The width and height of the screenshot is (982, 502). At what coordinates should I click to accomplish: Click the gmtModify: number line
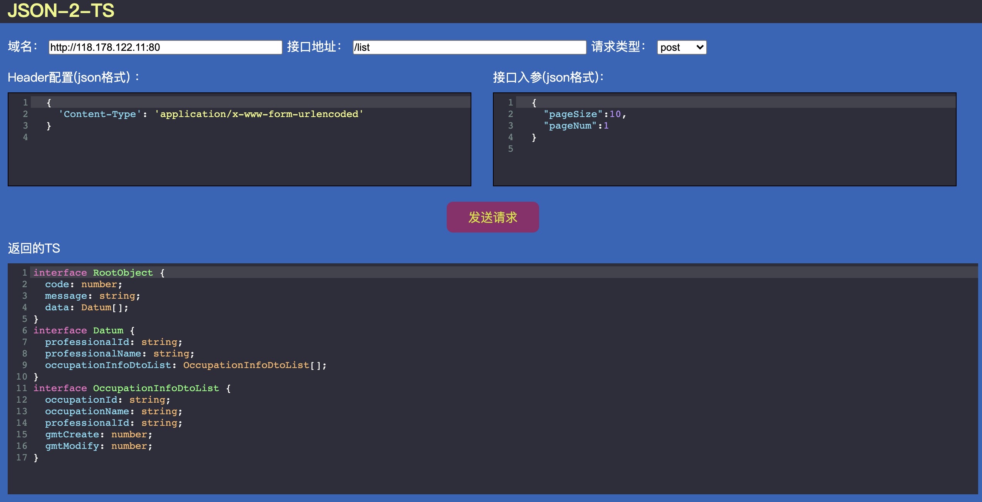pyautogui.click(x=98, y=446)
